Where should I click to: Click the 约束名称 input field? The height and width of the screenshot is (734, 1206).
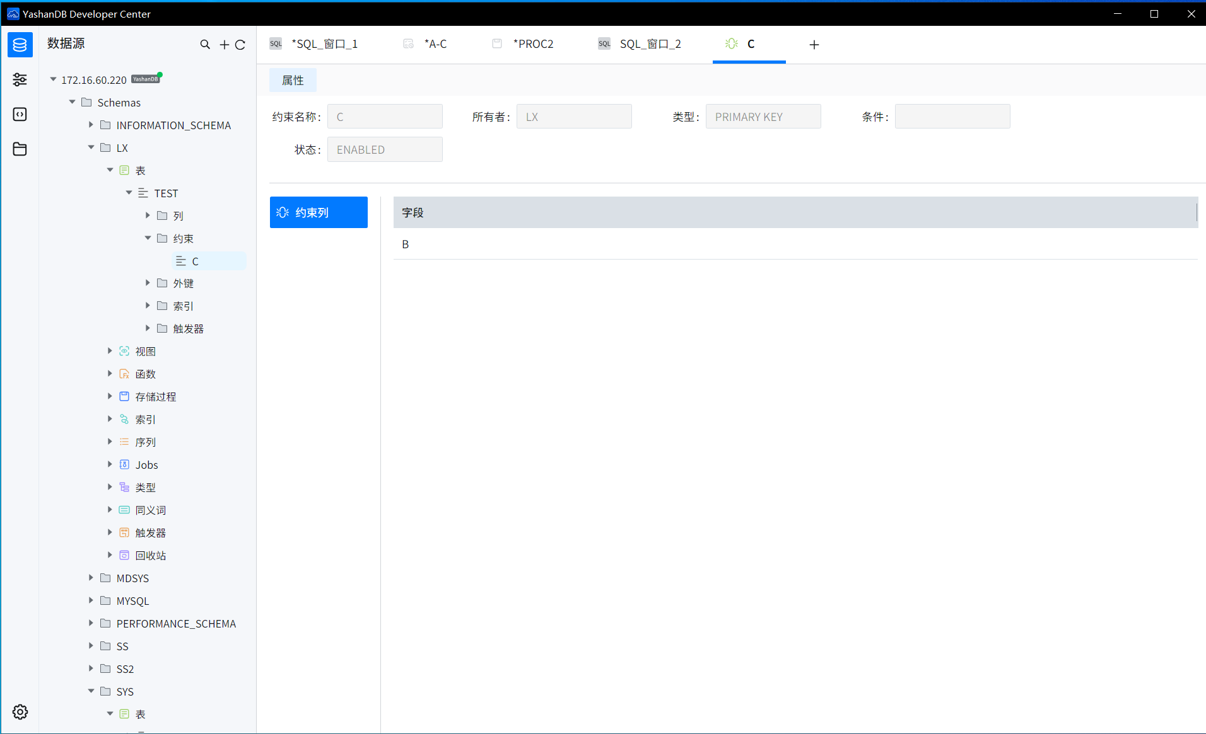coord(385,117)
